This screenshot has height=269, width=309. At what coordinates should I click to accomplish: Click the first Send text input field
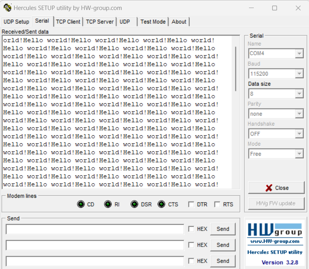coord(94,229)
